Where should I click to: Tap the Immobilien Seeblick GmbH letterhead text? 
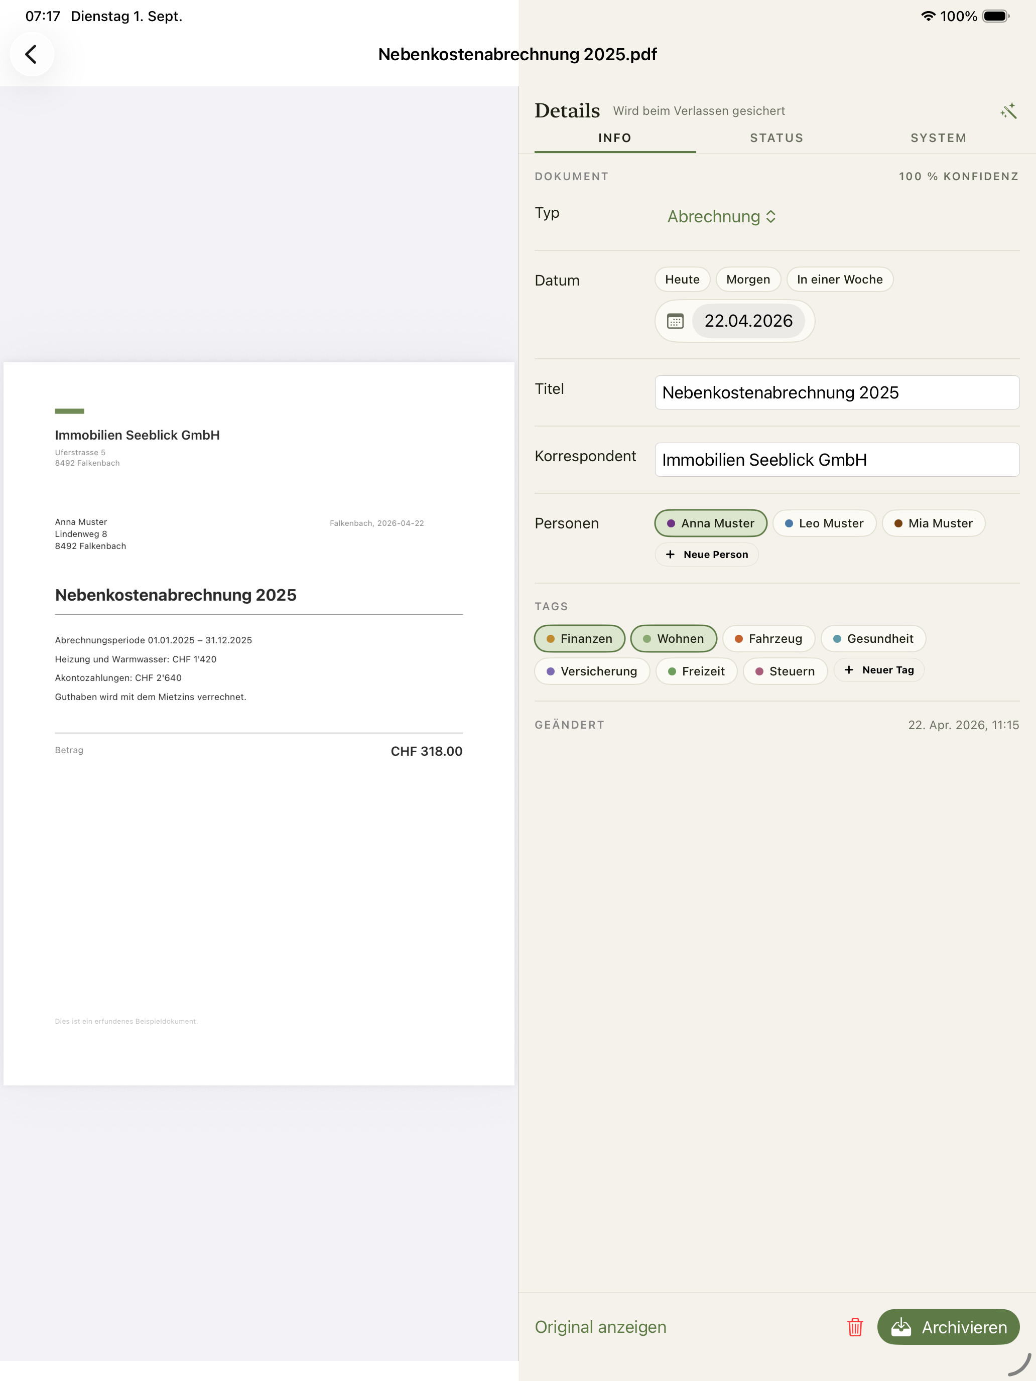coord(138,435)
